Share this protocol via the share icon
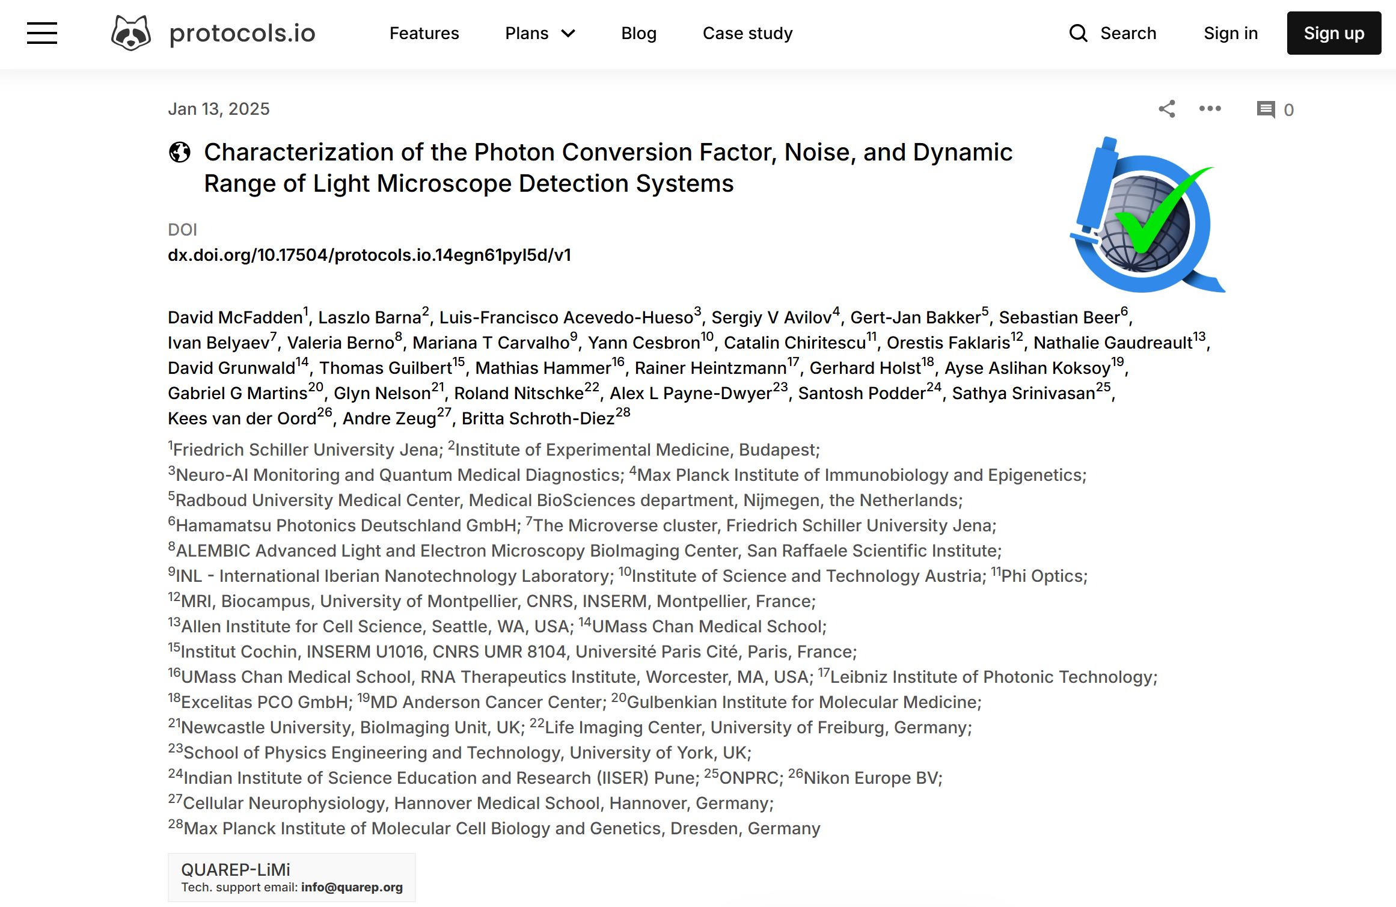 (1167, 109)
